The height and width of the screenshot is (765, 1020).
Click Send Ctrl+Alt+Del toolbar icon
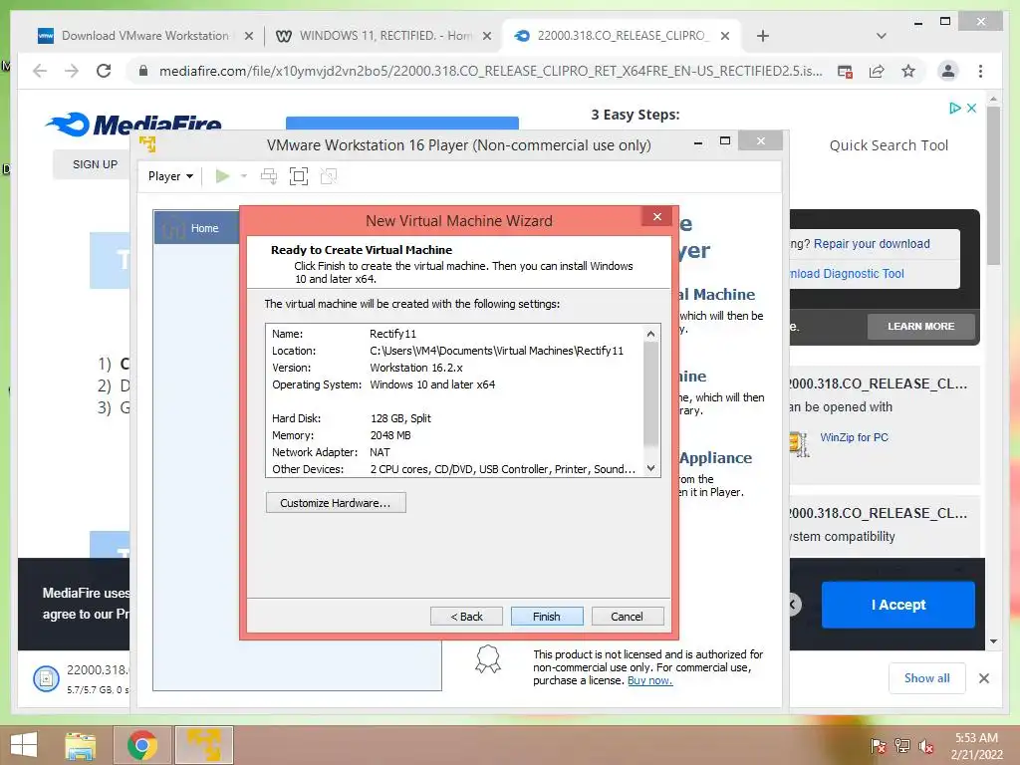pyautogui.click(x=269, y=176)
